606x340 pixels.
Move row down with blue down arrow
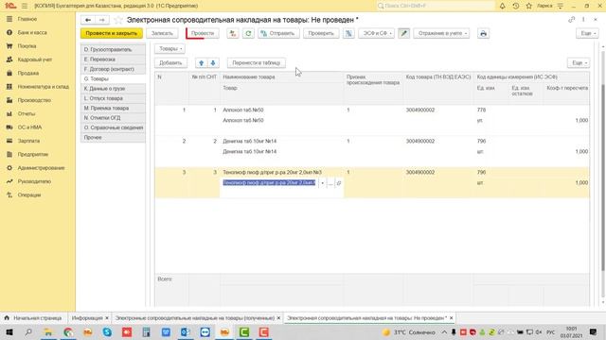click(x=213, y=63)
